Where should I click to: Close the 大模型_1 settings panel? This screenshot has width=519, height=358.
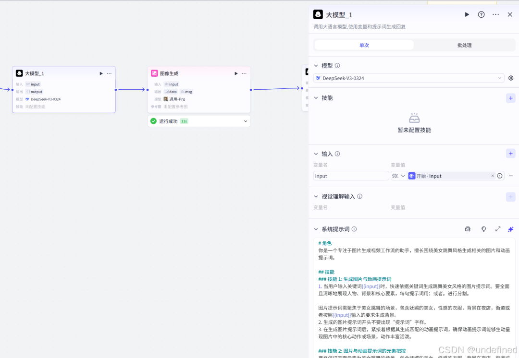coord(510,14)
